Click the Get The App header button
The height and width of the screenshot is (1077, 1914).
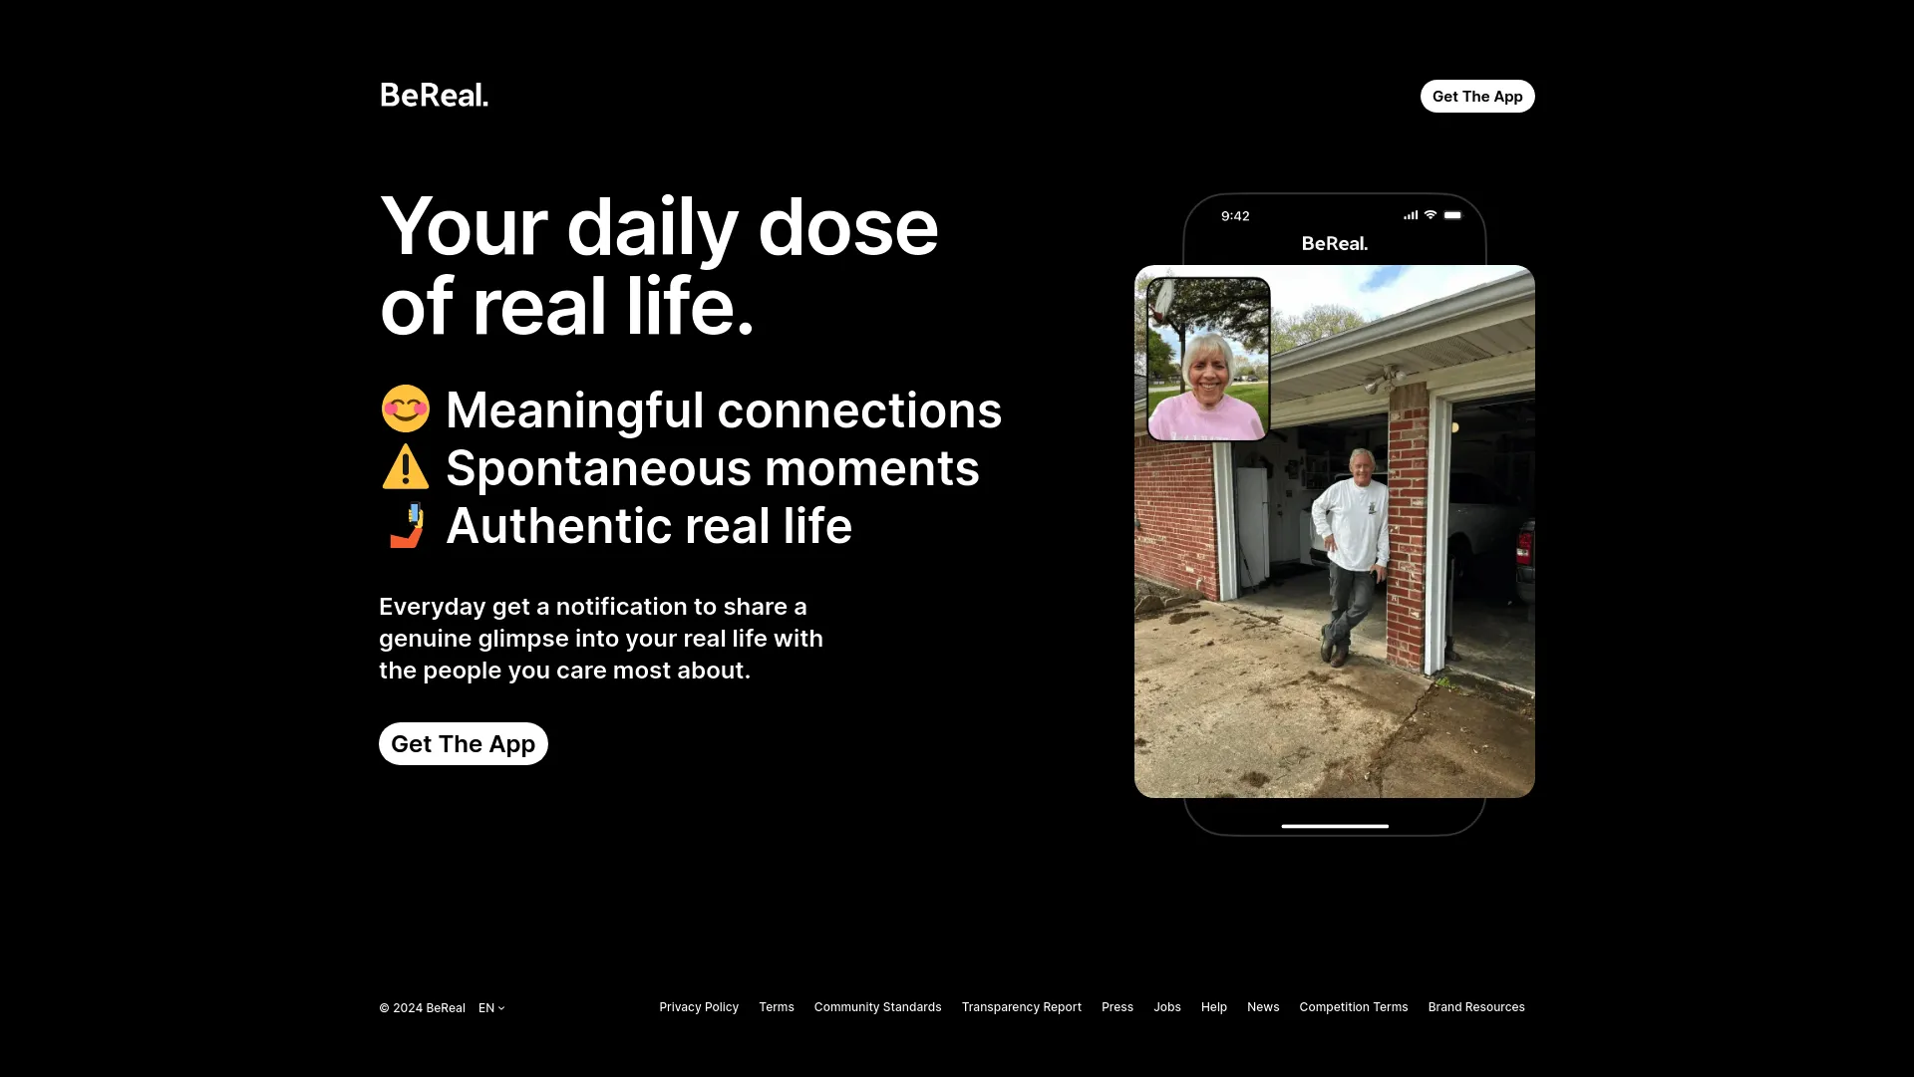pos(1476,96)
